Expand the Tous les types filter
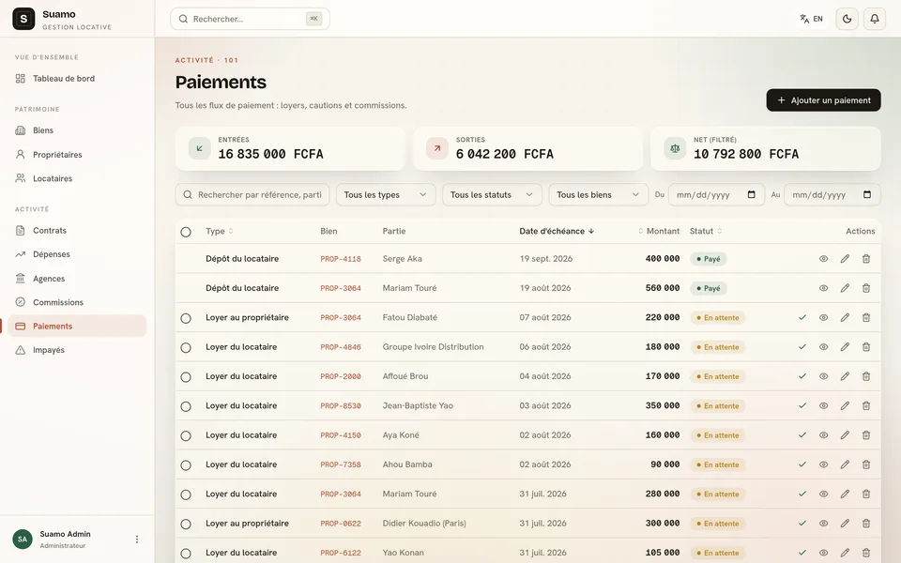This screenshot has width=901, height=563. (x=386, y=195)
